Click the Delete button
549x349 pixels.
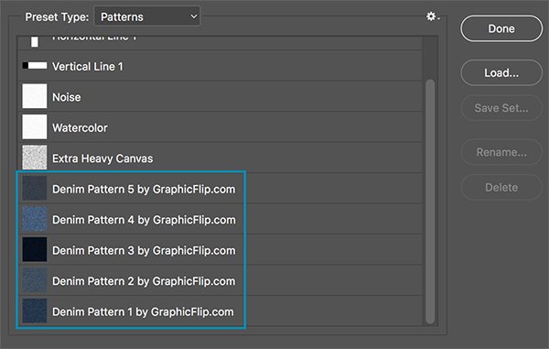501,188
